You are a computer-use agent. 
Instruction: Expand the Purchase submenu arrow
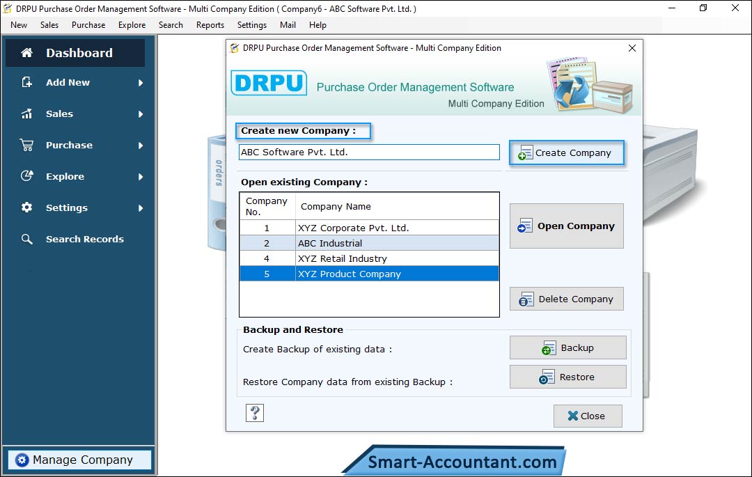pyautogui.click(x=141, y=146)
